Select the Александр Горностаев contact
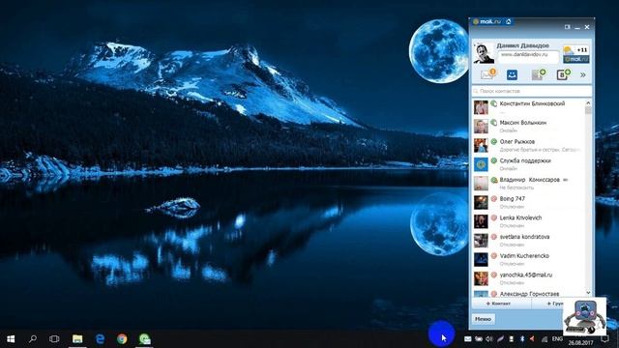The height and width of the screenshot is (348, 619). click(x=528, y=293)
